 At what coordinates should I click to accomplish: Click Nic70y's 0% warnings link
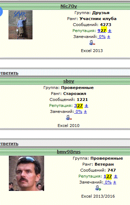coord(102,37)
